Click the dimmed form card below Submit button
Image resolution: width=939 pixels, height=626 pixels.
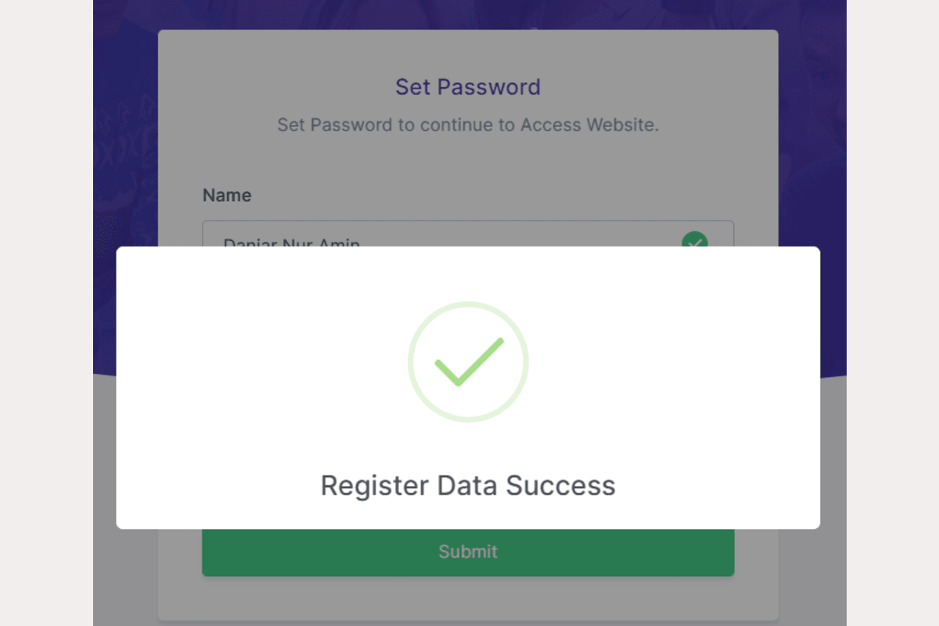point(468,599)
